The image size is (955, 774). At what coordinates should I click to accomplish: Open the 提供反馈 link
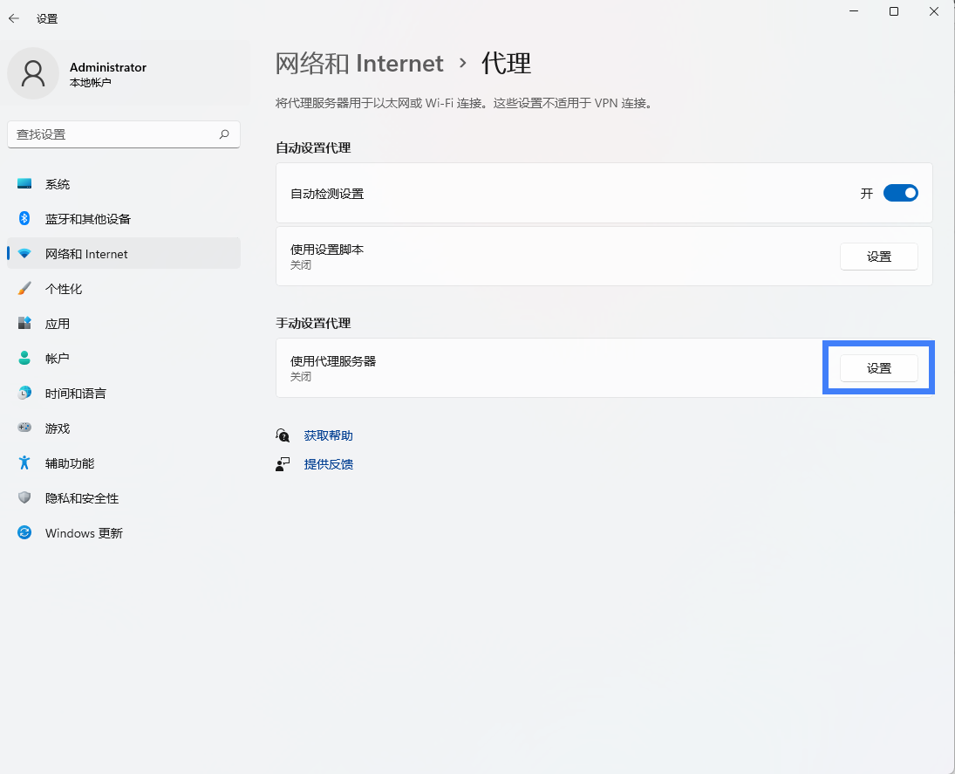click(x=328, y=464)
